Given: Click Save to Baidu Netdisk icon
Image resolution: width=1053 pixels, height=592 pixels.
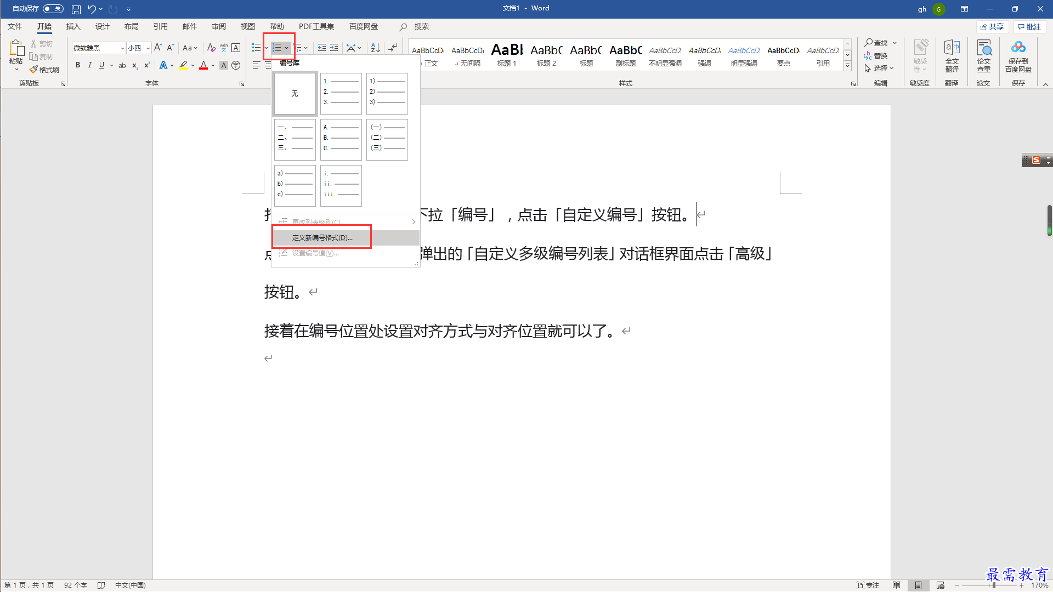Looking at the screenshot, I should tap(1018, 55).
